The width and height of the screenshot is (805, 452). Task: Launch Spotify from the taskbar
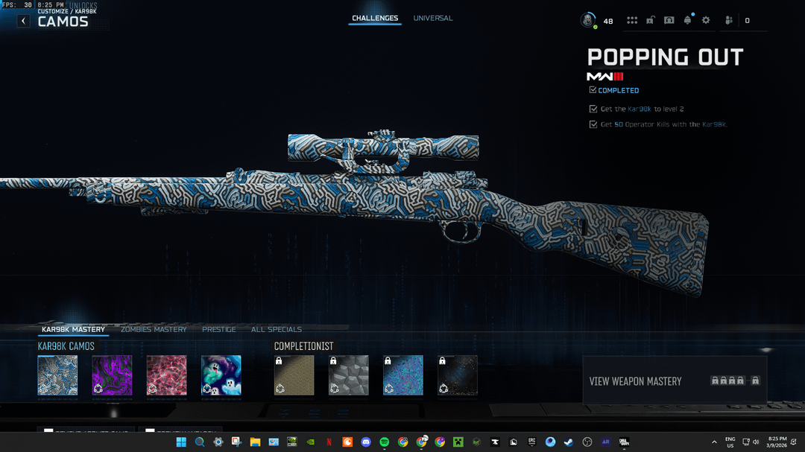pos(385,442)
